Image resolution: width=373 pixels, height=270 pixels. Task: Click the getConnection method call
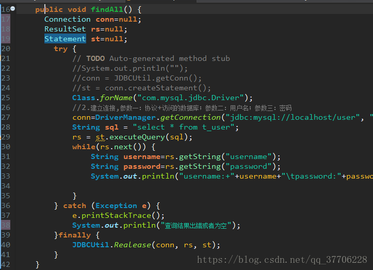(x=190, y=117)
